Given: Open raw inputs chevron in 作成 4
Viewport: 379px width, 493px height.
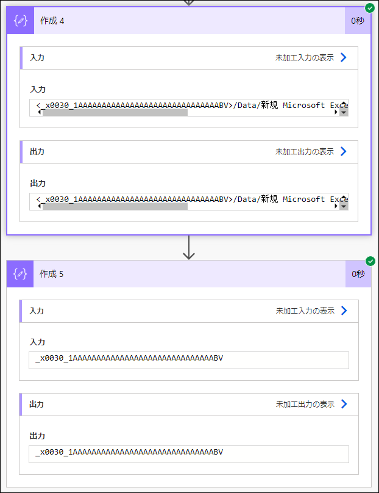Looking at the screenshot, I should tap(344, 57).
